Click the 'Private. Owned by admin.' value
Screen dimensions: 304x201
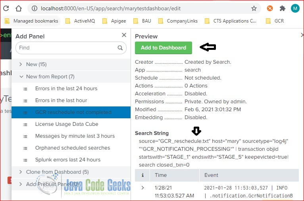(215, 101)
